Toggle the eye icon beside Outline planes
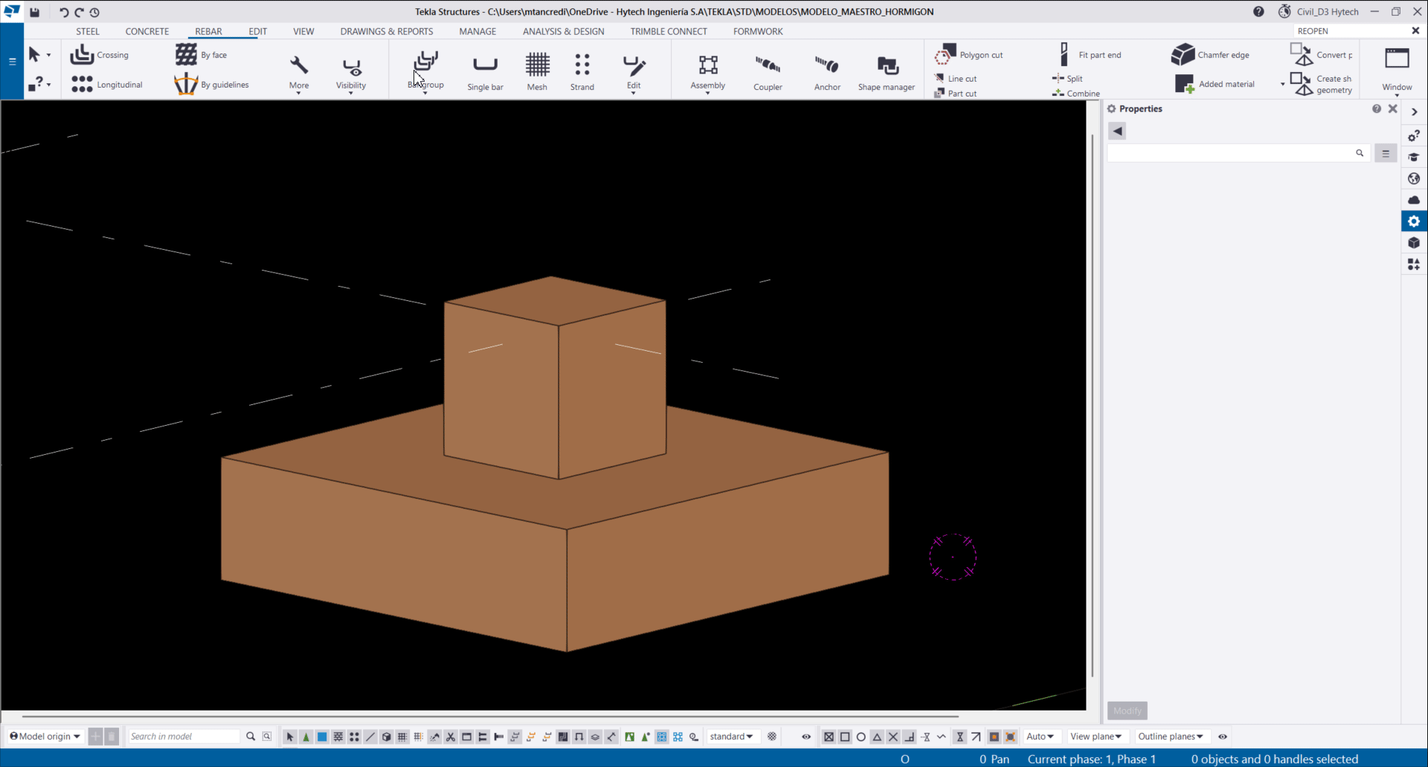 click(x=1223, y=737)
